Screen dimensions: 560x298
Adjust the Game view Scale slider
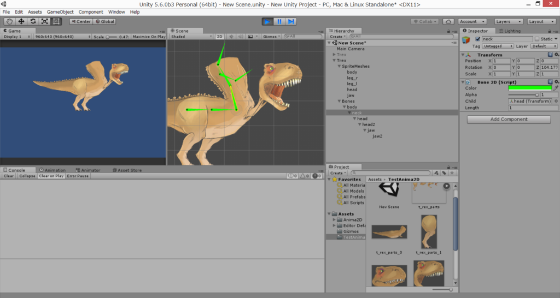click(112, 37)
